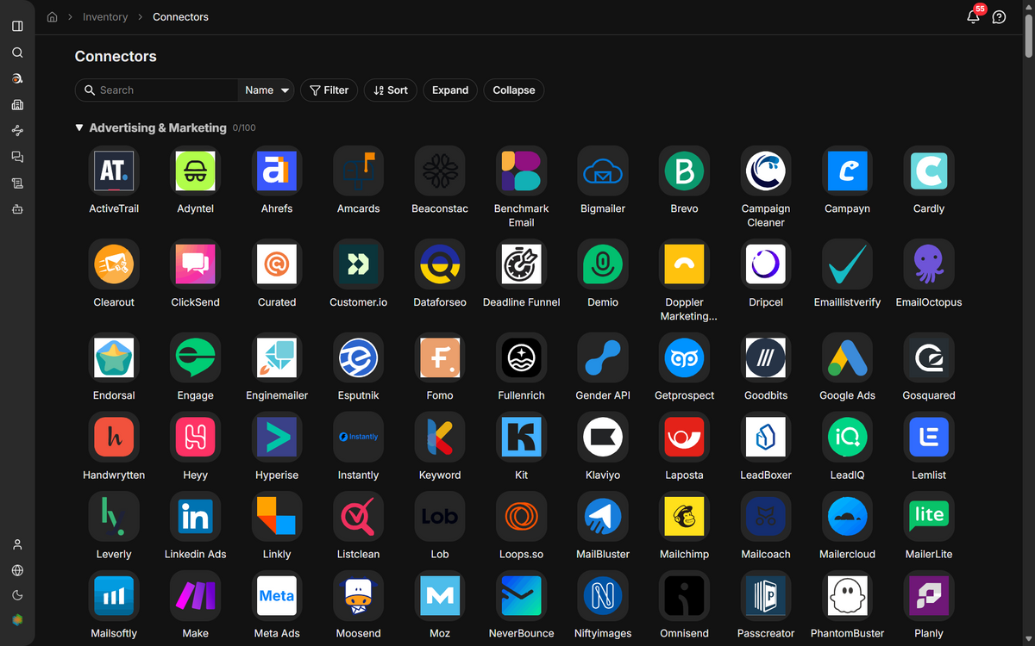Toggle the sidebar panel icon
This screenshot has height=646, width=1035.
[x=17, y=26]
